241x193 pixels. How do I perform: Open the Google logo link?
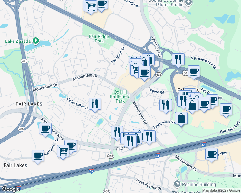10,189
